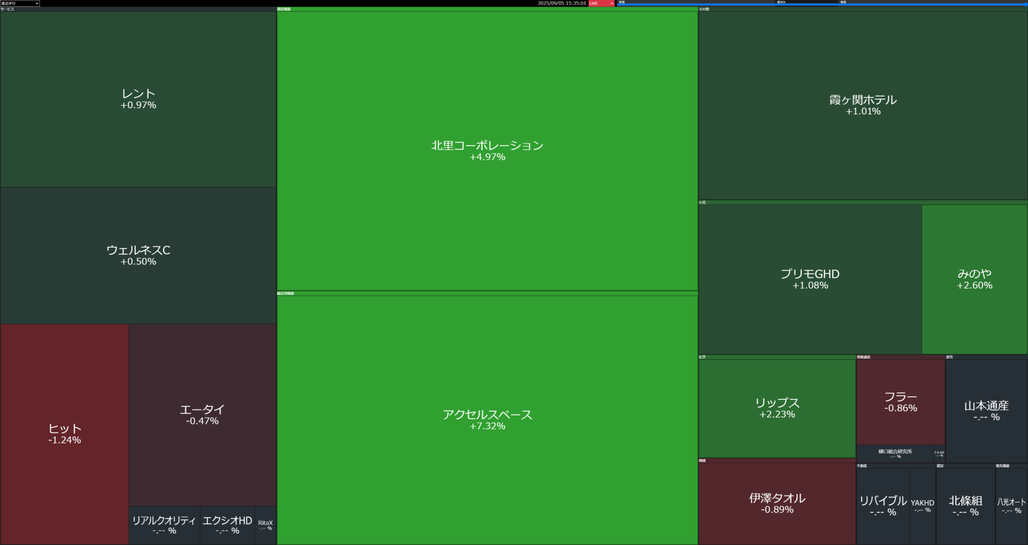Click the 昼休み marker on timeline
Viewport: 1028px width, 545px height.
pyautogui.click(x=781, y=2)
